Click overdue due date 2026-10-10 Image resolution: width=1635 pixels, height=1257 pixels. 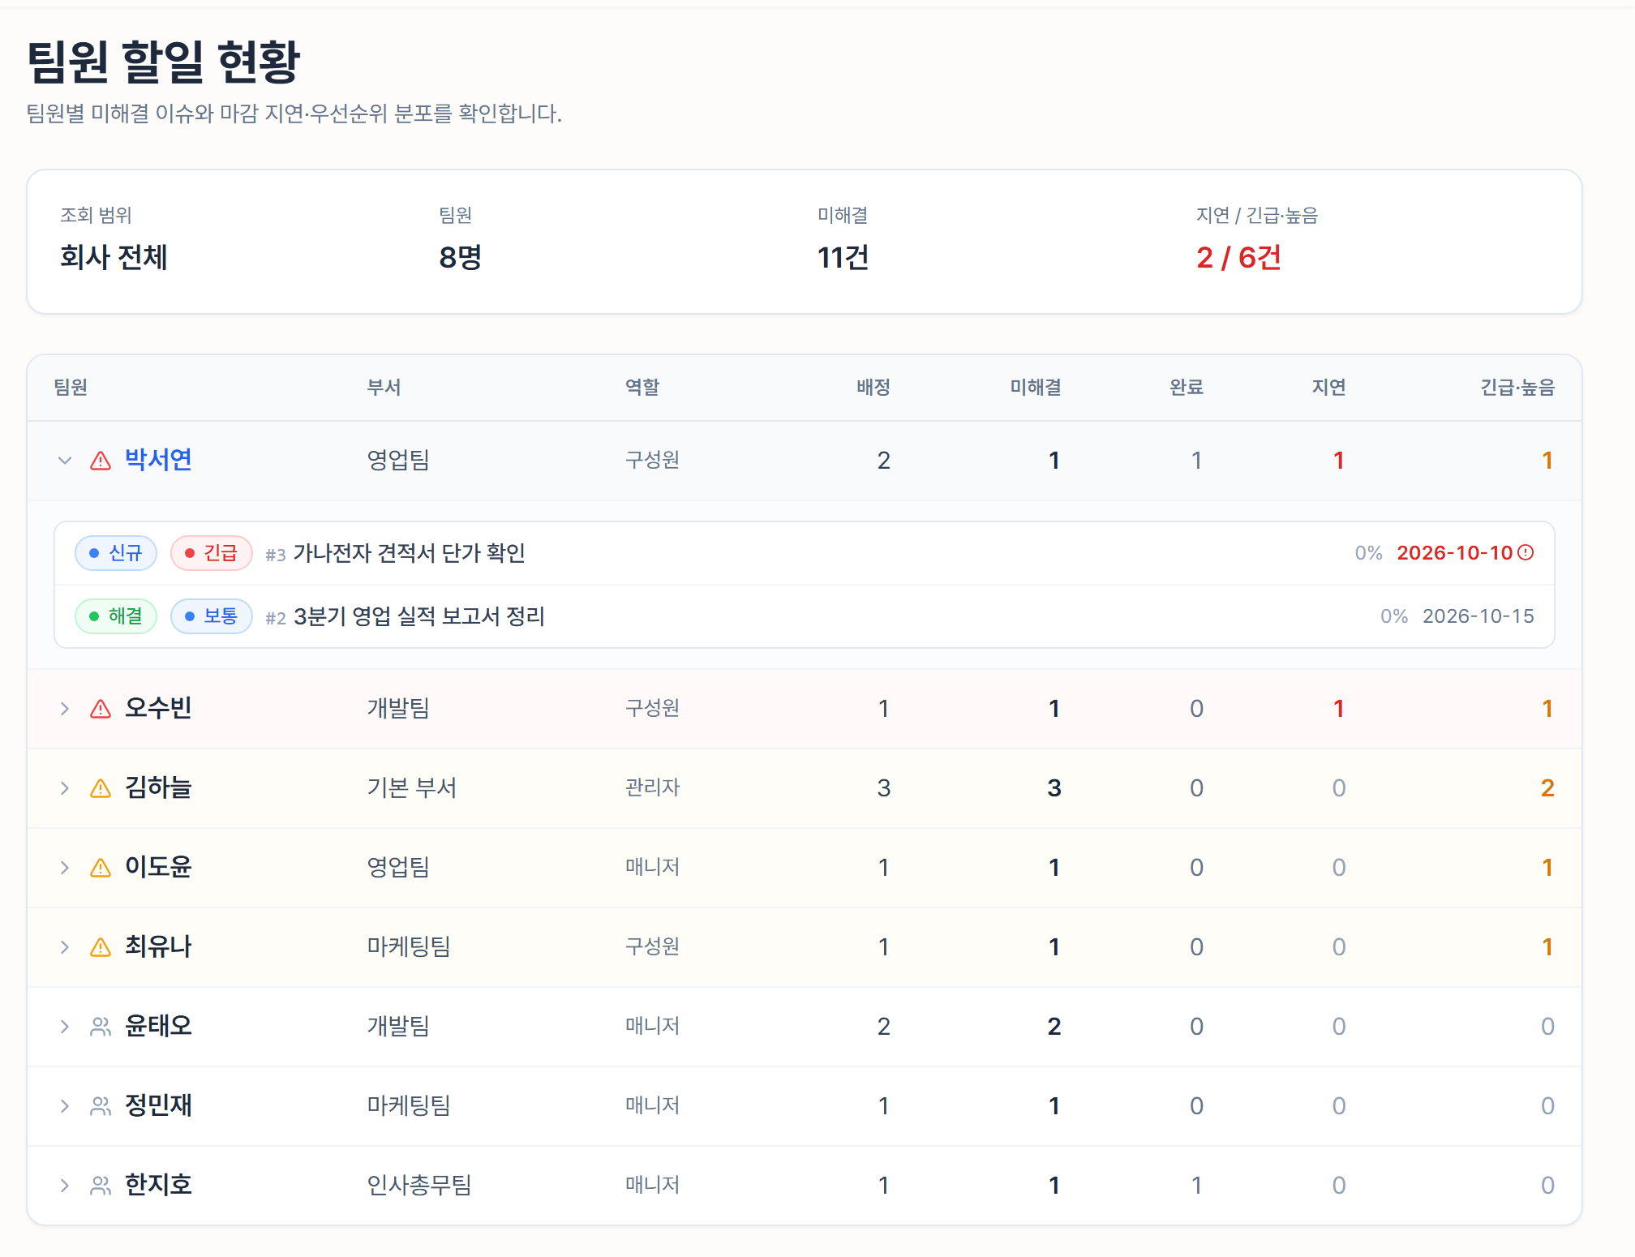click(x=1455, y=553)
